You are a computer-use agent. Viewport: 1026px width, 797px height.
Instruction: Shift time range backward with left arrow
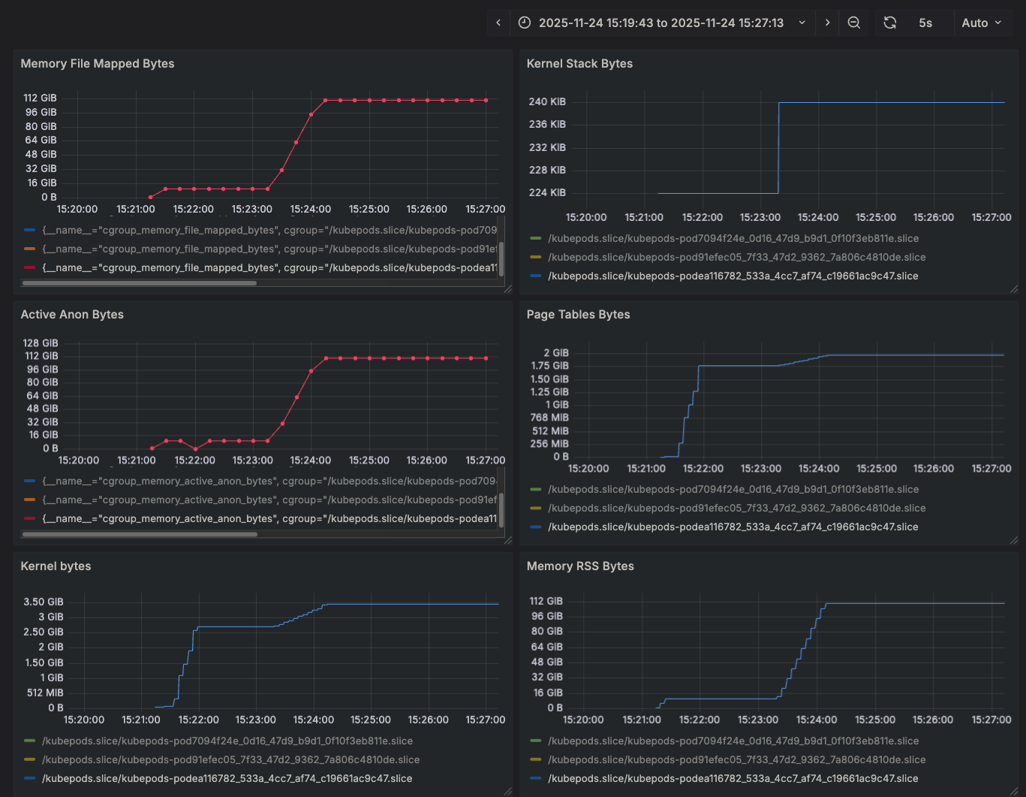(x=498, y=23)
